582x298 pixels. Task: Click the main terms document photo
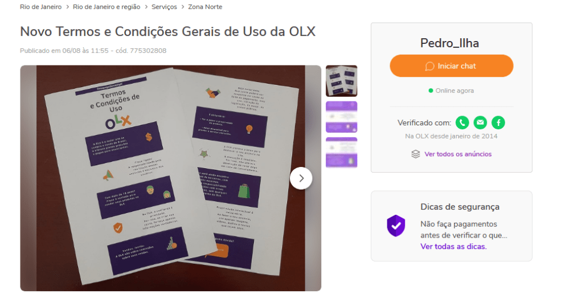[x=170, y=178]
